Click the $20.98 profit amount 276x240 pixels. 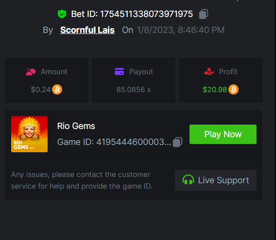[215, 90]
